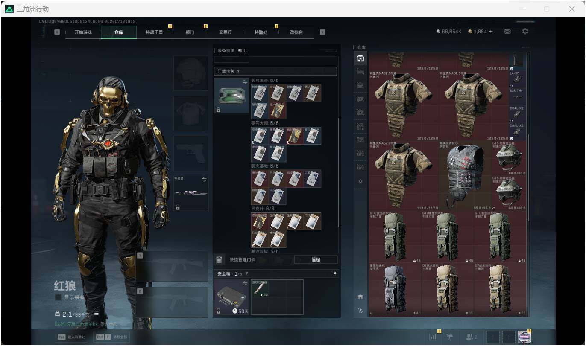Select the empty pistol equipment slot
Screen dimensions: 586x346
[x=191, y=153]
